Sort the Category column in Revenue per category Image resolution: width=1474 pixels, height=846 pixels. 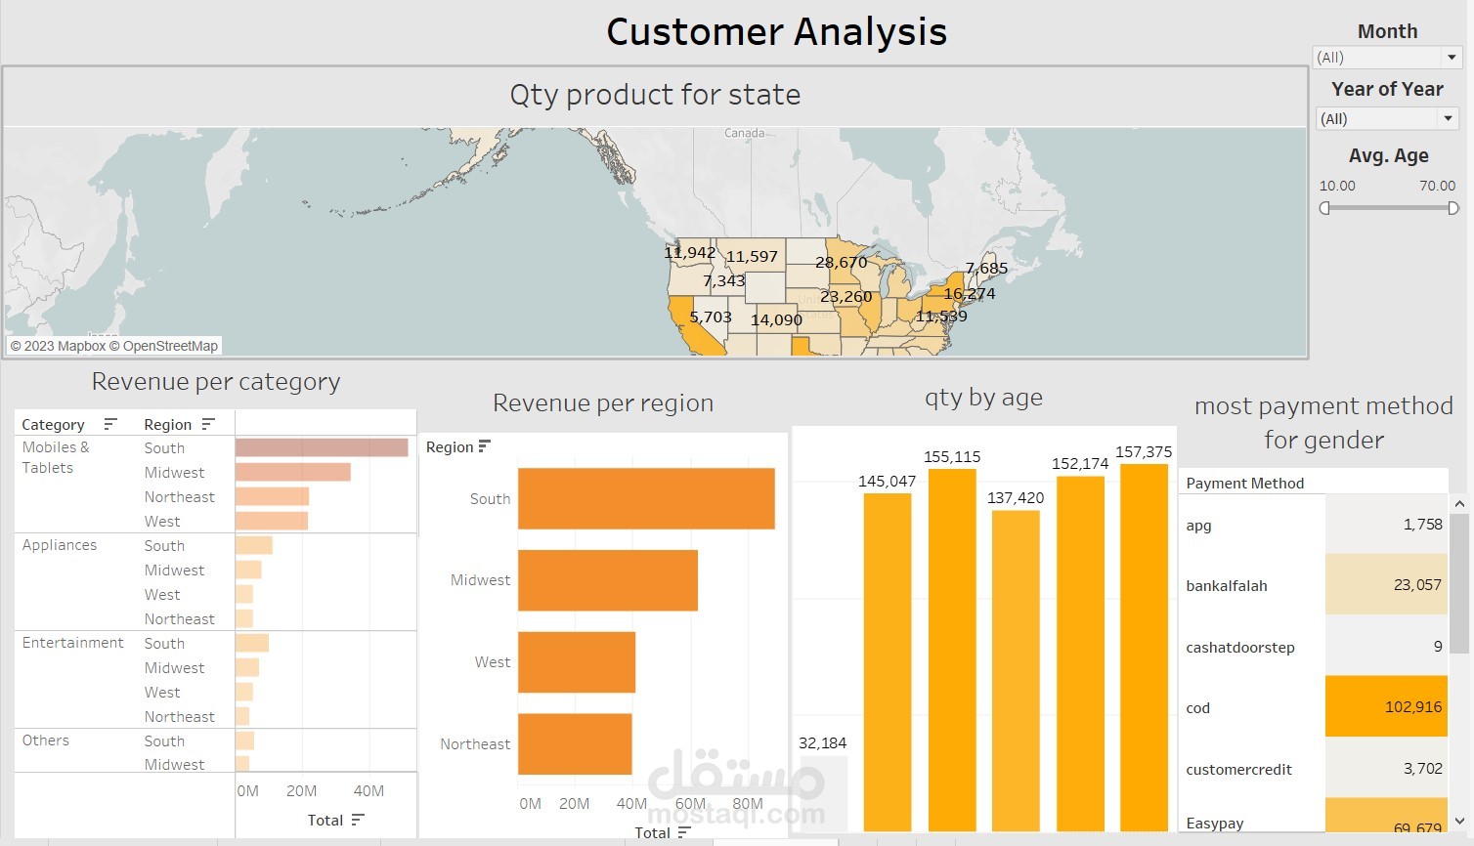pos(110,422)
